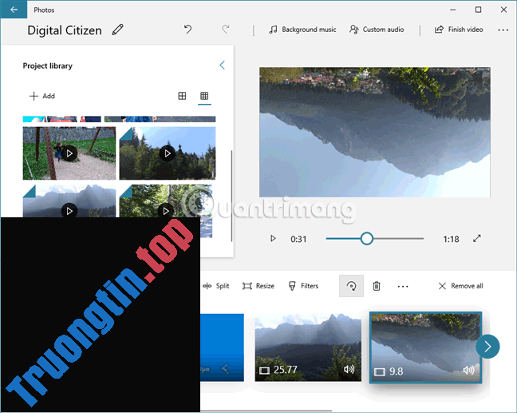Open Resize options for the clip
The width and height of the screenshot is (517, 413).
258,286
